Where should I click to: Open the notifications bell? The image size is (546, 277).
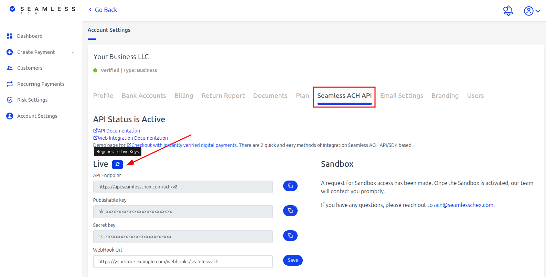508,11
